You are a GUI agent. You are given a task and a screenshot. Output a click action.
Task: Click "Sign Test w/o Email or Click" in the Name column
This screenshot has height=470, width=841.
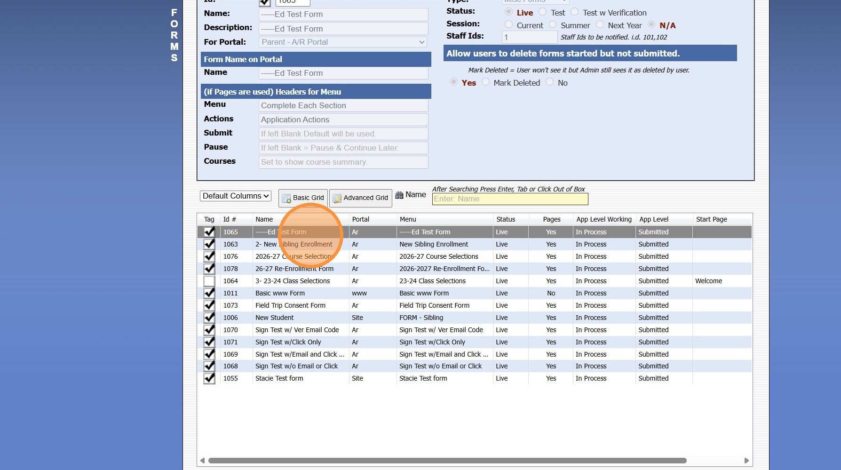[296, 366]
